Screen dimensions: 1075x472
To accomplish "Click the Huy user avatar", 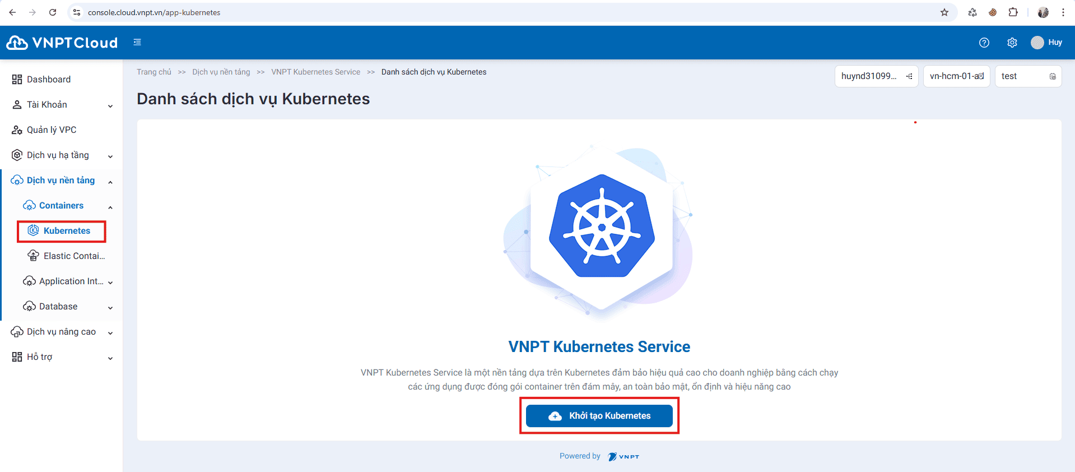I will click(1037, 43).
